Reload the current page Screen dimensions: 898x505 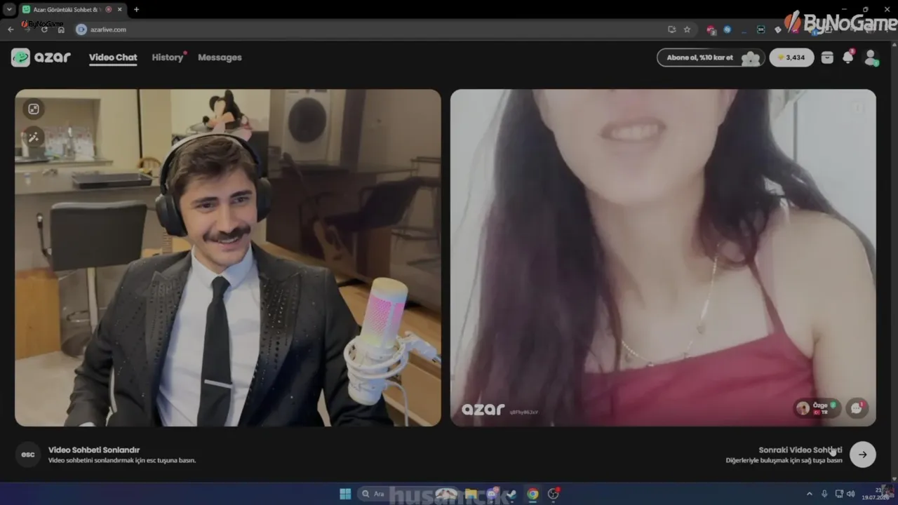pyautogui.click(x=44, y=29)
